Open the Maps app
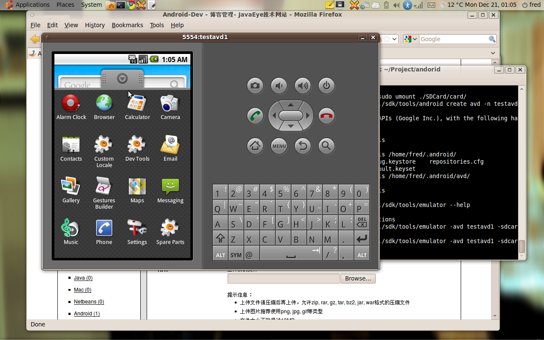Viewport: 544px width, 340px height. click(137, 190)
